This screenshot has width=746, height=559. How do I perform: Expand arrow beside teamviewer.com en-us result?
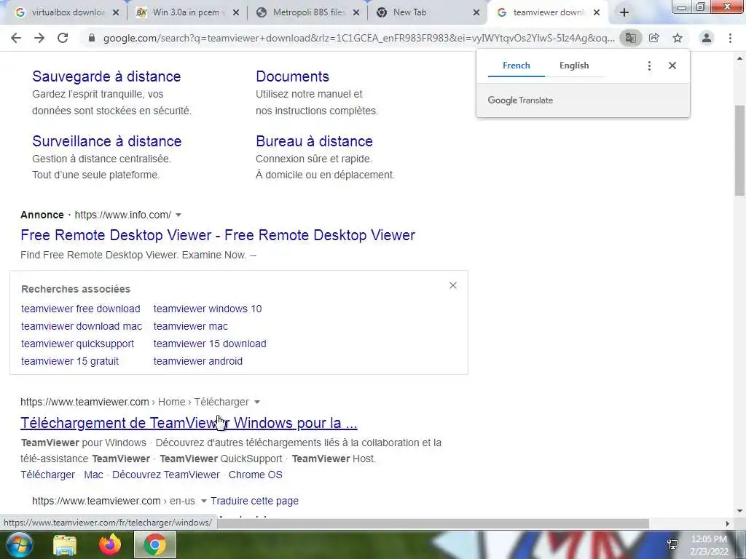coord(204,501)
